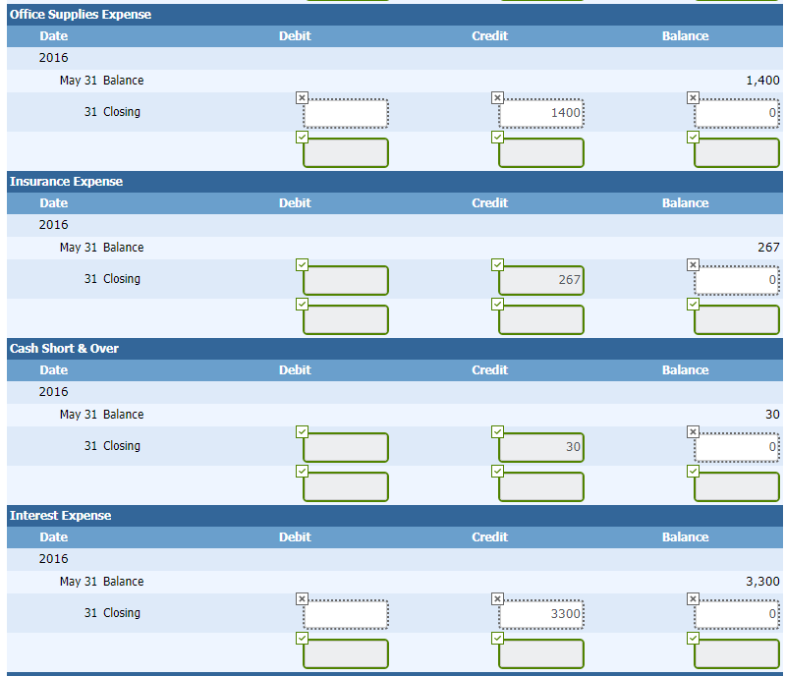Click checkmark on blank credit below Office Supplies Closing
The width and height of the screenshot is (785, 676).
(497, 138)
